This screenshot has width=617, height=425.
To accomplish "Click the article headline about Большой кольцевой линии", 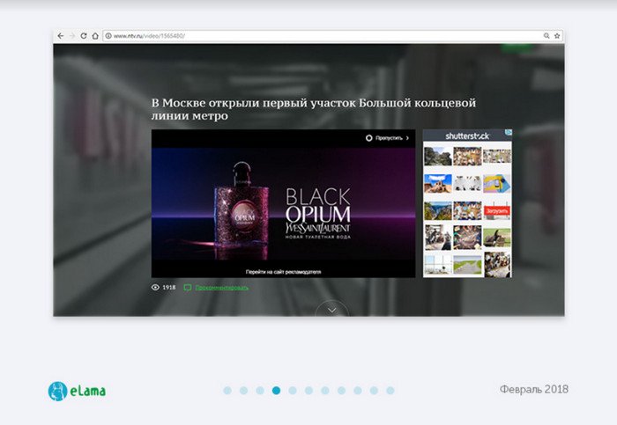I will [x=314, y=109].
